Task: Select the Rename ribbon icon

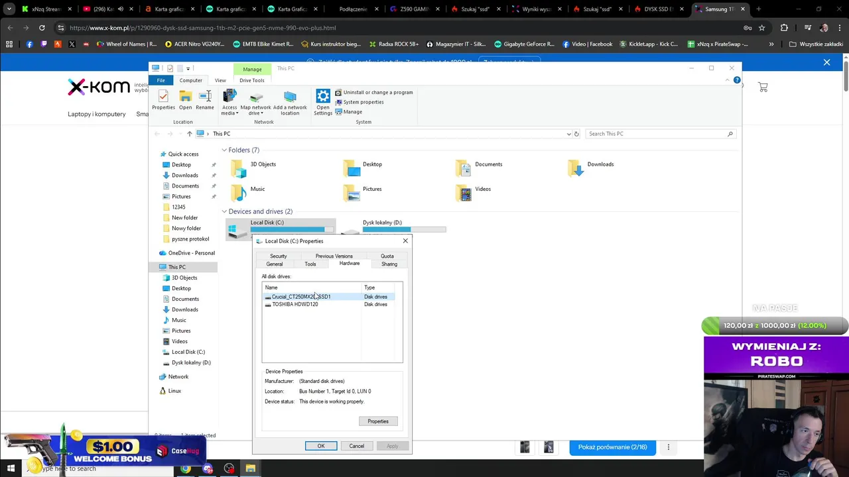Action: pyautogui.click(x=205, y=100)
